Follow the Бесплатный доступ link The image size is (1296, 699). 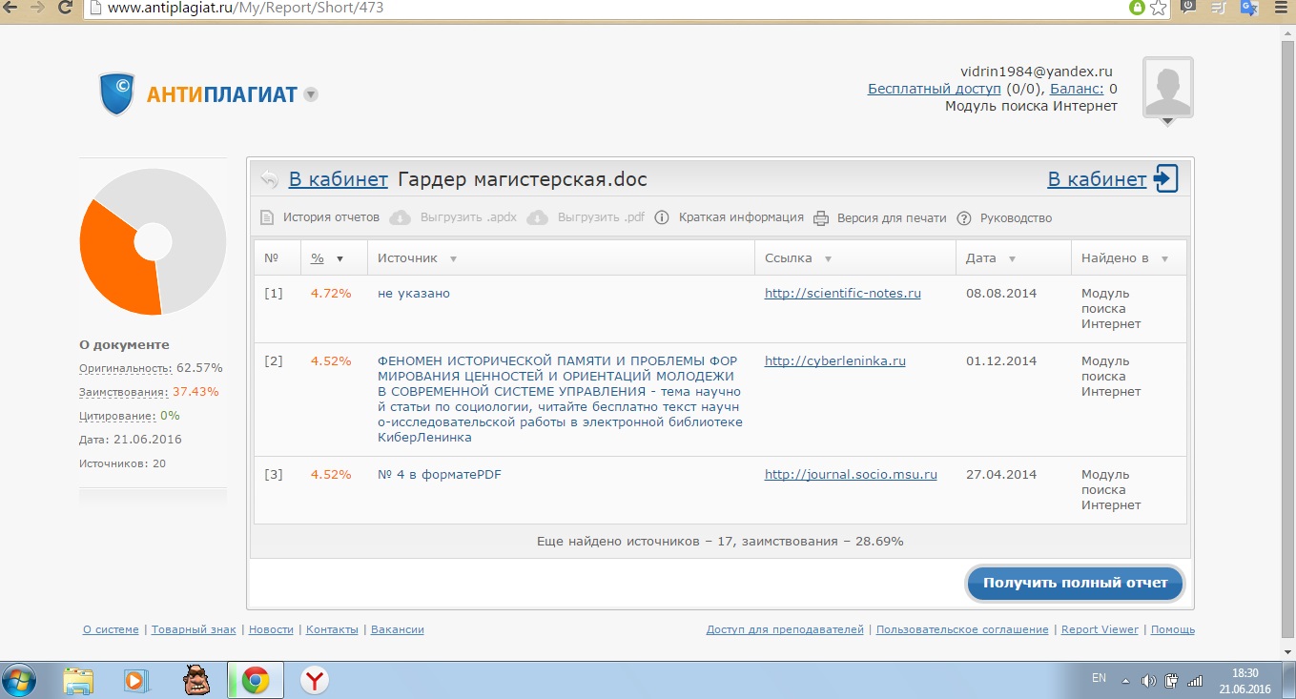(934, 89)
